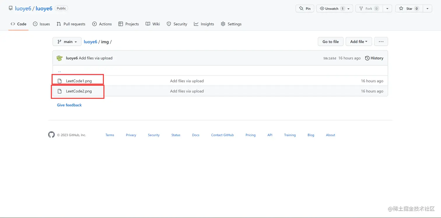Click the green avatar of committer luoye6
This screenshot has height=218, width=441.
pyautogui.click(x=60, y=58)
